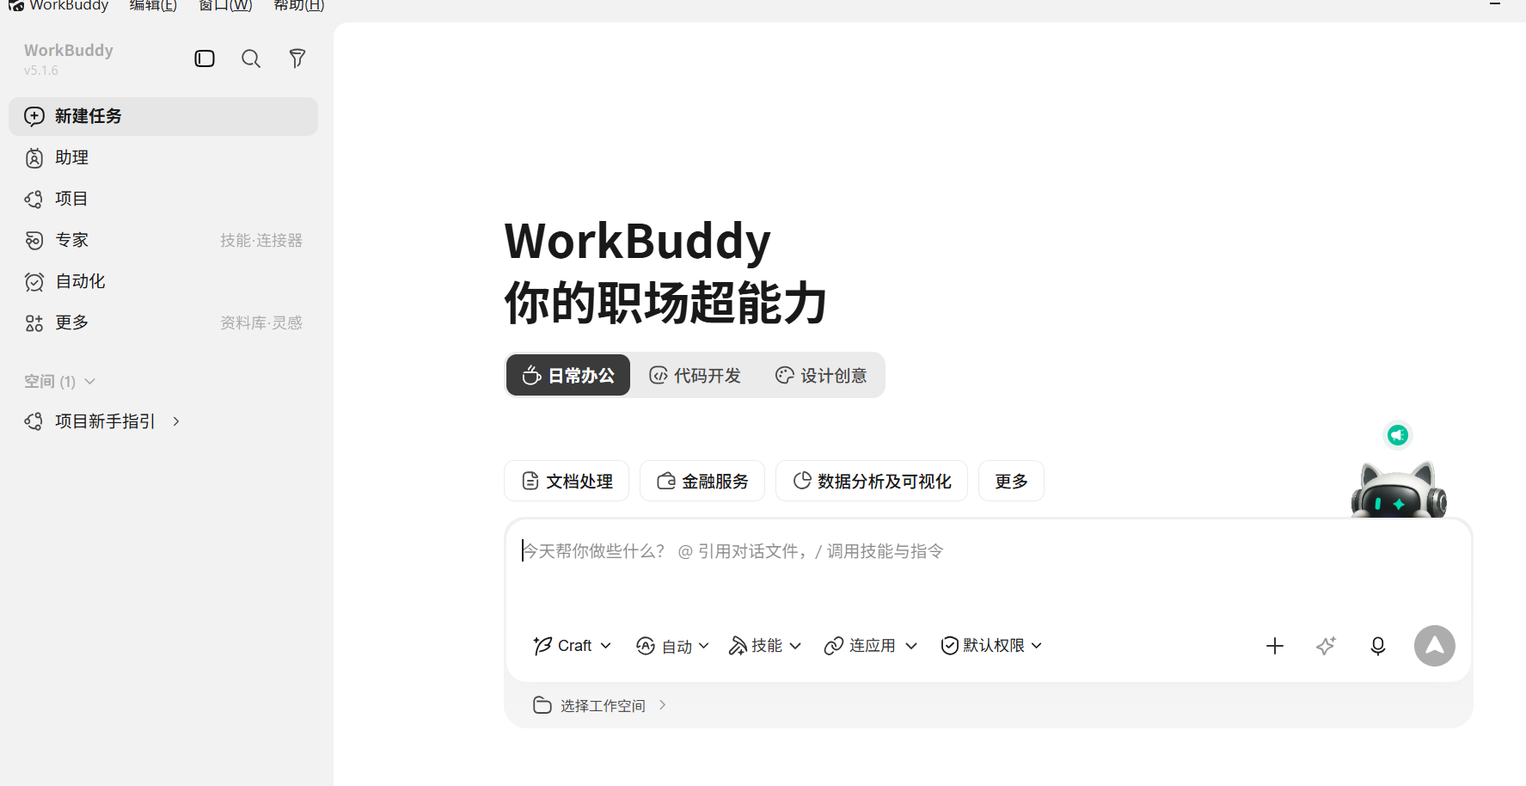This screenshot has height=786, width=1526.
Task: Start voice input with microphone icon
Action: click(1378, 646)
